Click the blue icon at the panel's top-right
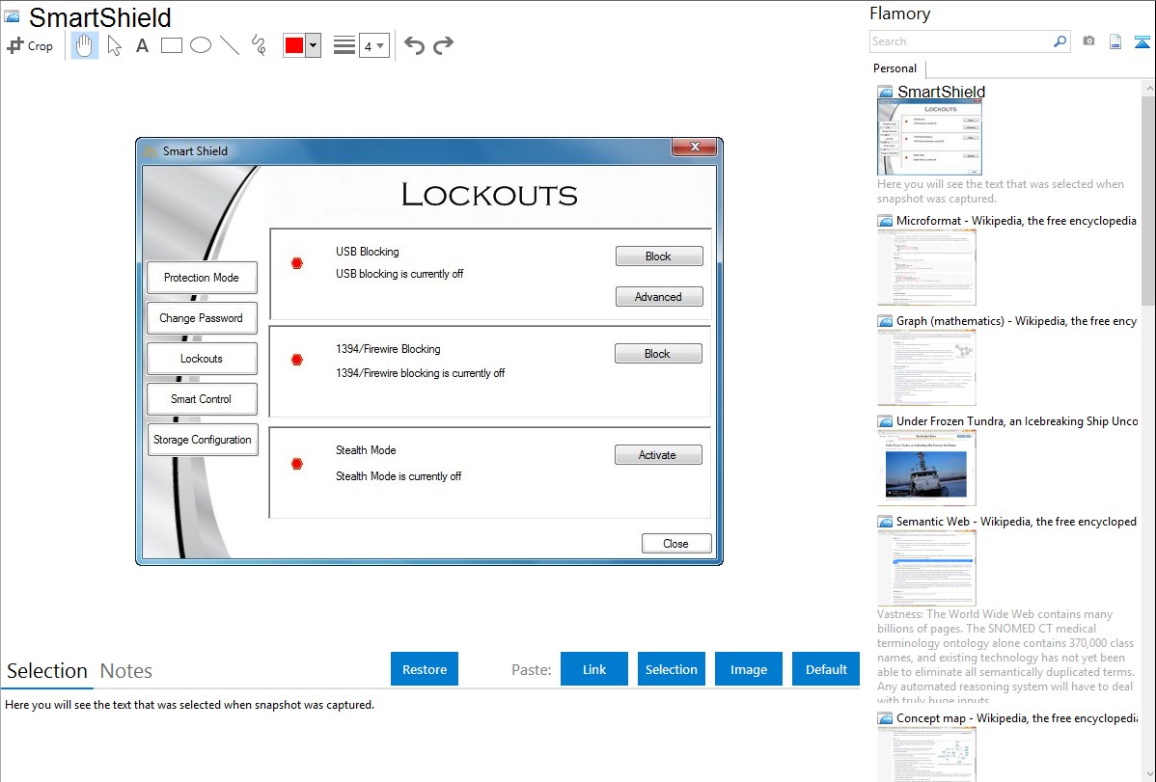This screenshot has width=1156, height=782. [1142, 41]
